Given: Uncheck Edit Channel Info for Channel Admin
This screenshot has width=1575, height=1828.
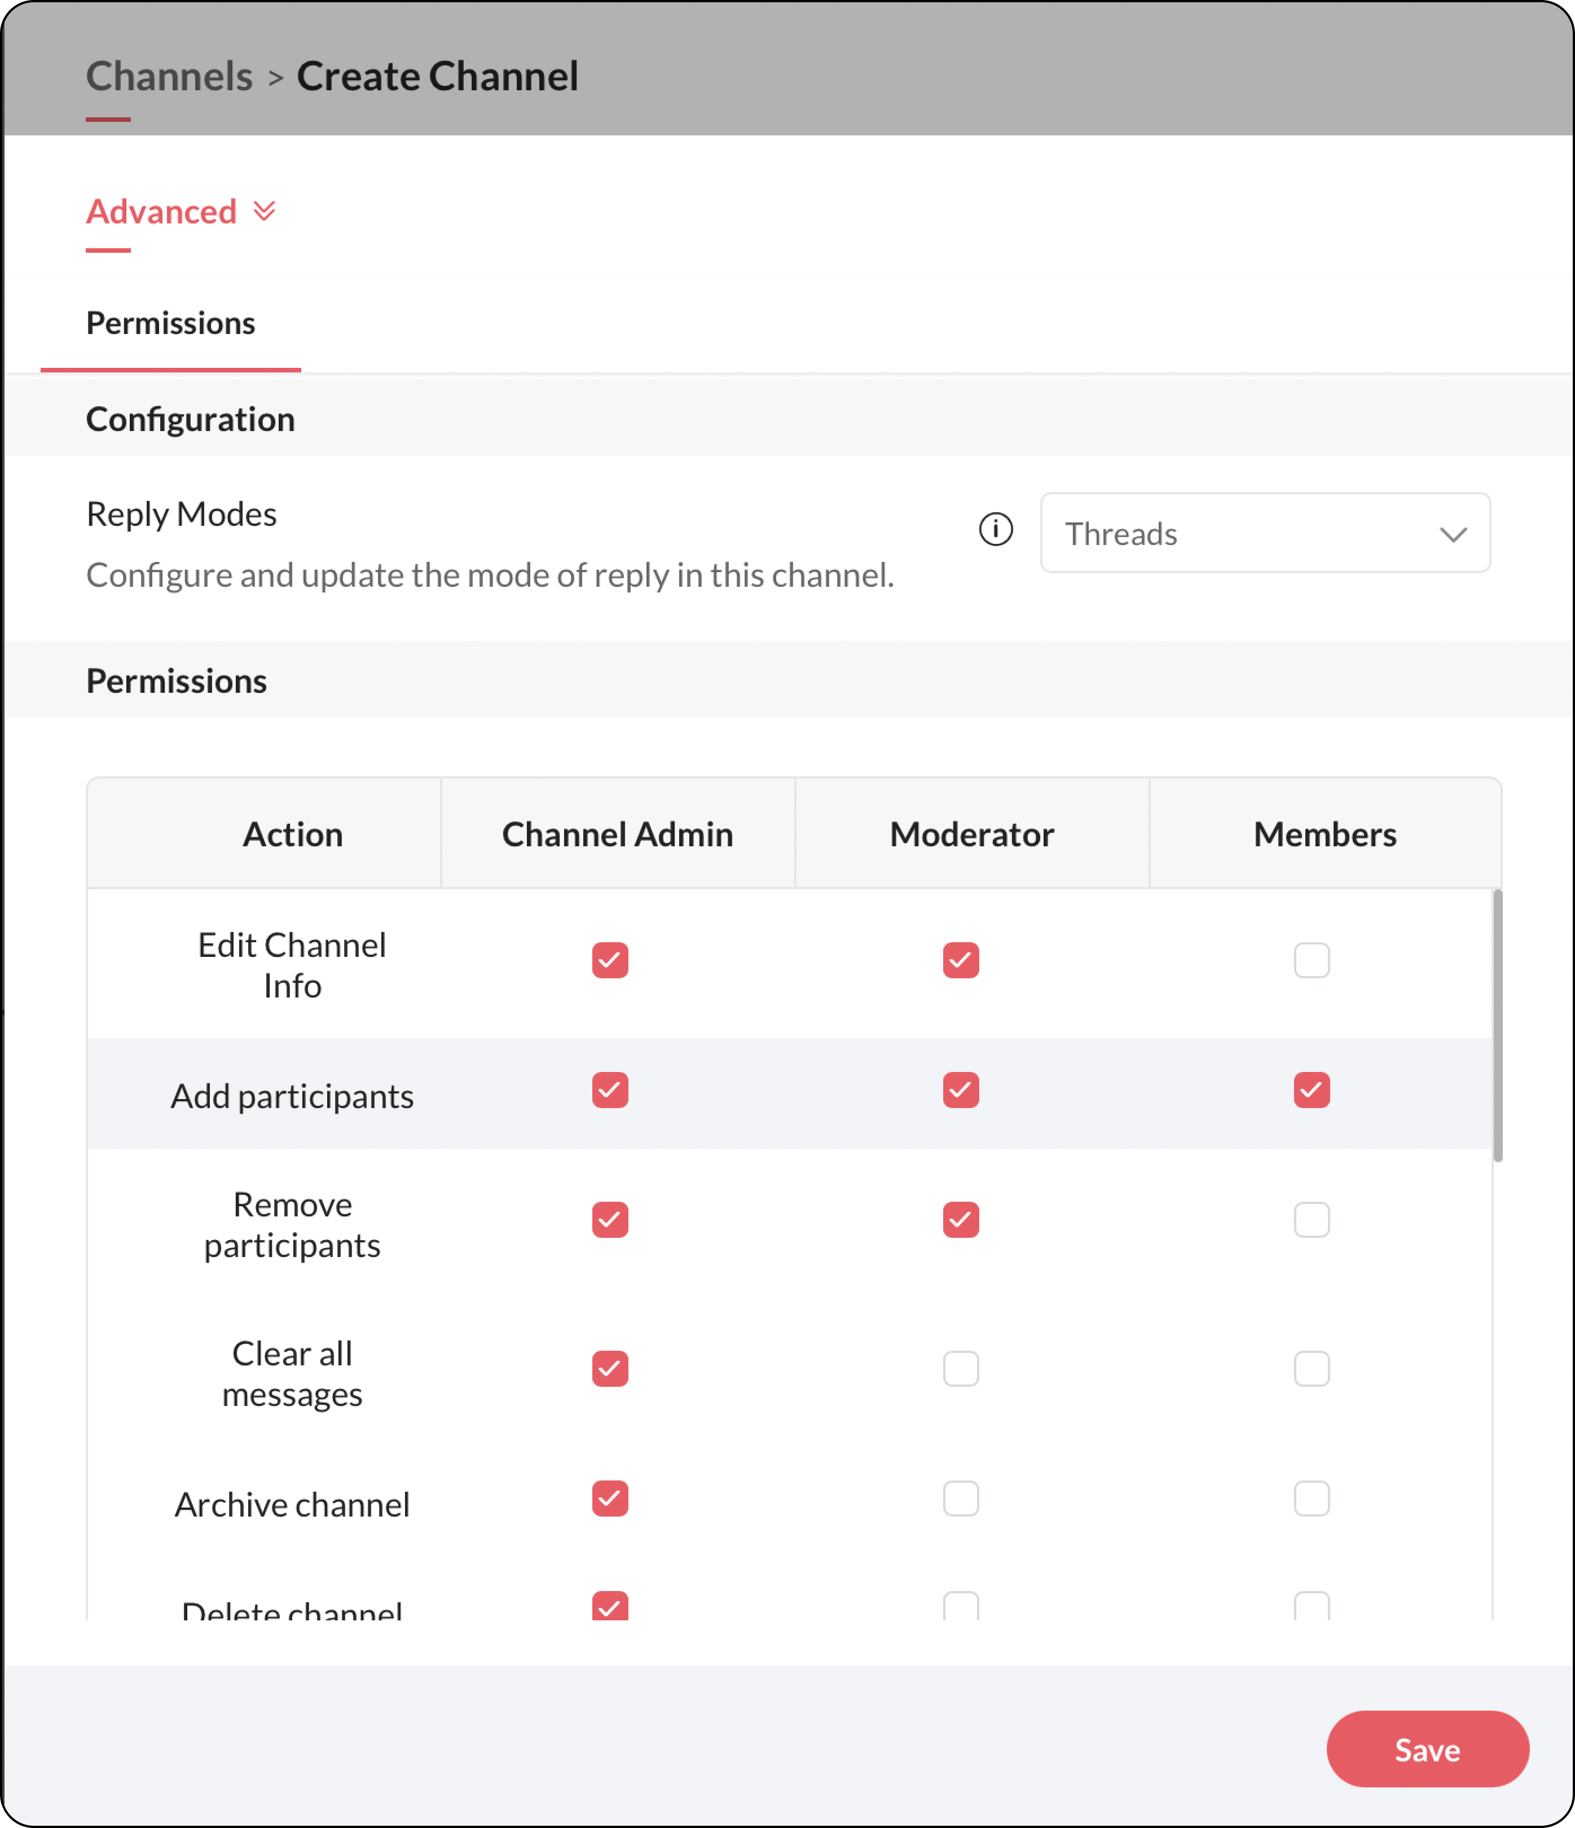Looking at the screenshot, I should (609, 960).
